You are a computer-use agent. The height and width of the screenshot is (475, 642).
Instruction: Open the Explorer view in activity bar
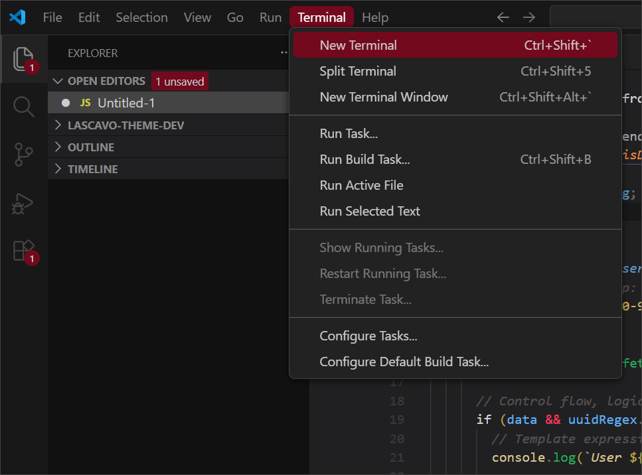pyautogui.click(x=24, y=59)
